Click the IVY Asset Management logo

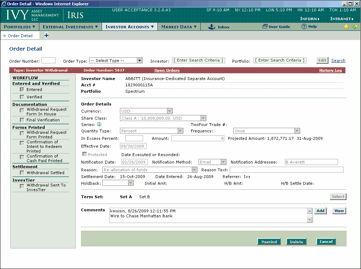coord(32,15)
